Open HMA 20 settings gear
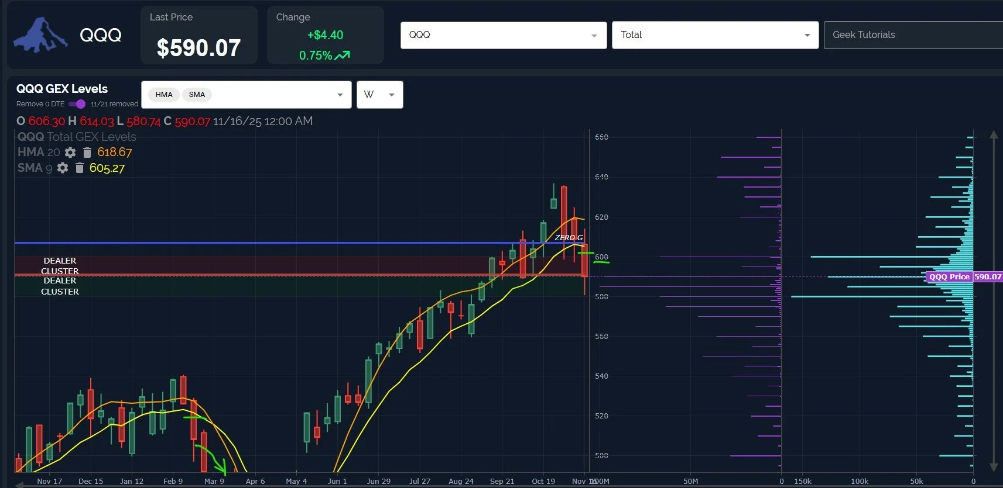Viewport: 1003px width, 488px height. tap(70, 153)
